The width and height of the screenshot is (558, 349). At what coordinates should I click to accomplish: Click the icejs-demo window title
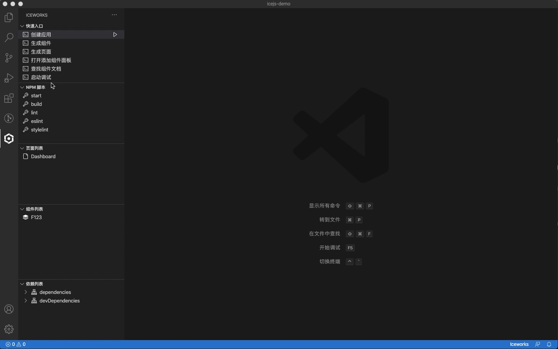(x=279, y=4)
